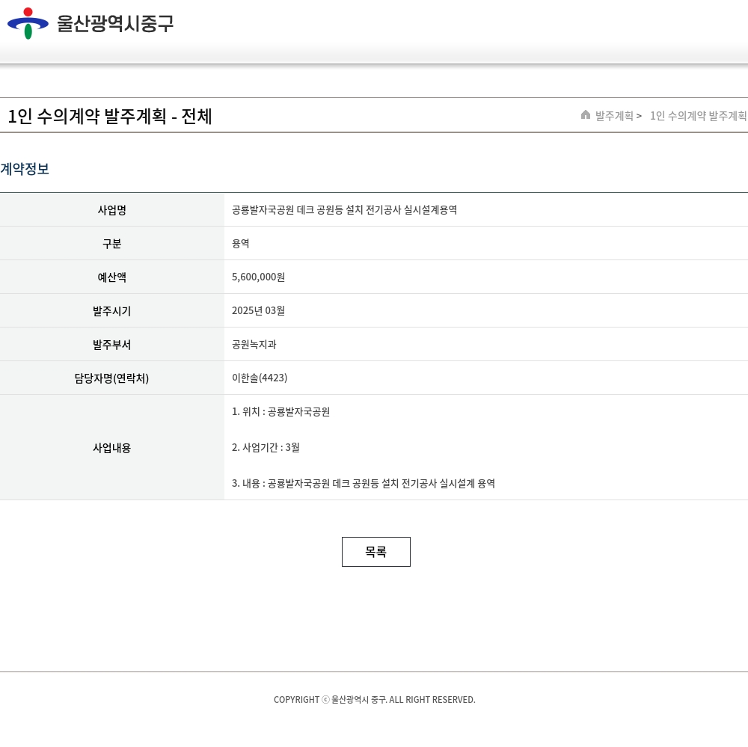Open the 발주계획 breadcrumb link
Viewport: 748px width, 747px height.
click(614, 116)
